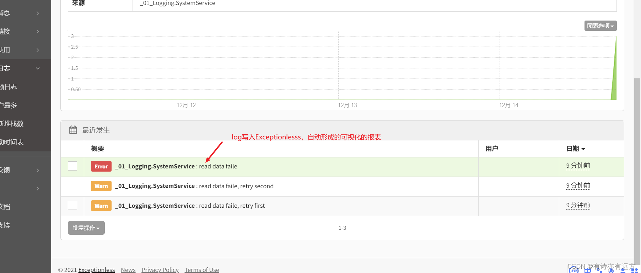641x273 pixels.
Task: Click the 最近发生 panel heading
Action: tap(96, 130)
